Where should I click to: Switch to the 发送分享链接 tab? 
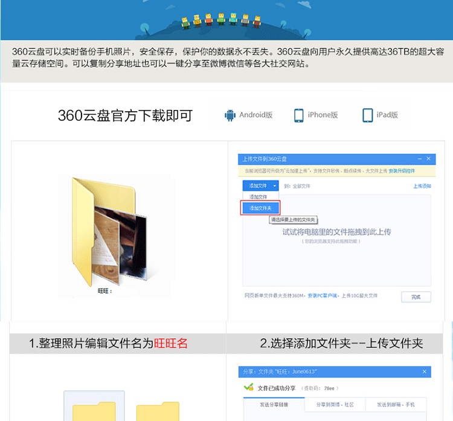(x=274, y=405)
